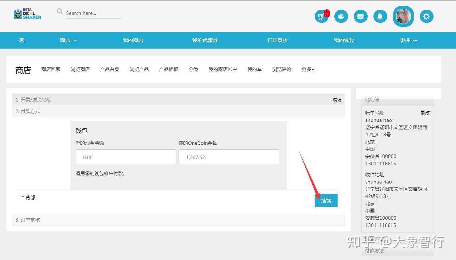
Task: Click the contacts/friends icon in the header
Action: click(x=341, y=16)
